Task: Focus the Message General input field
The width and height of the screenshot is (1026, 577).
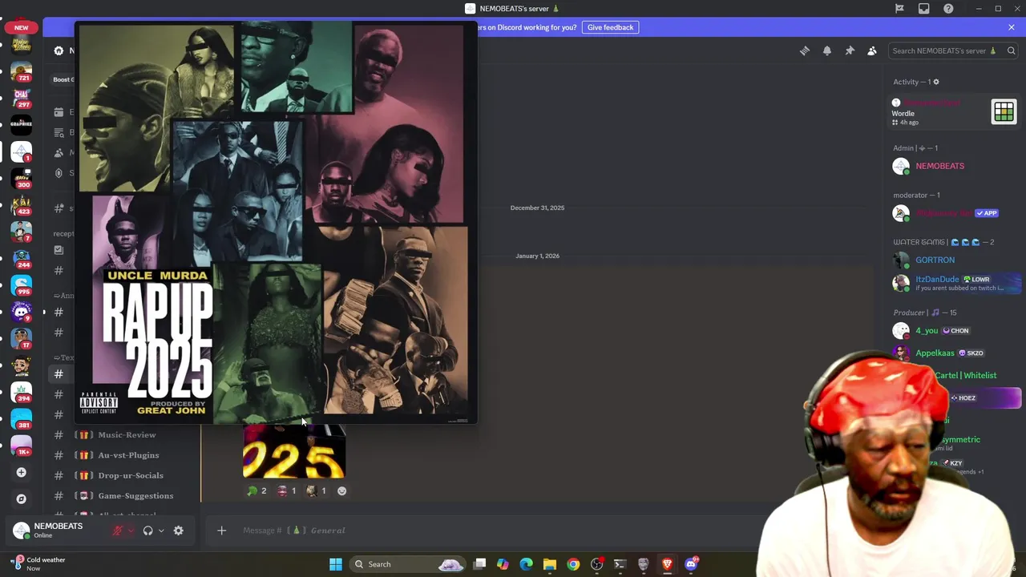Action: (x=497, y=531)
